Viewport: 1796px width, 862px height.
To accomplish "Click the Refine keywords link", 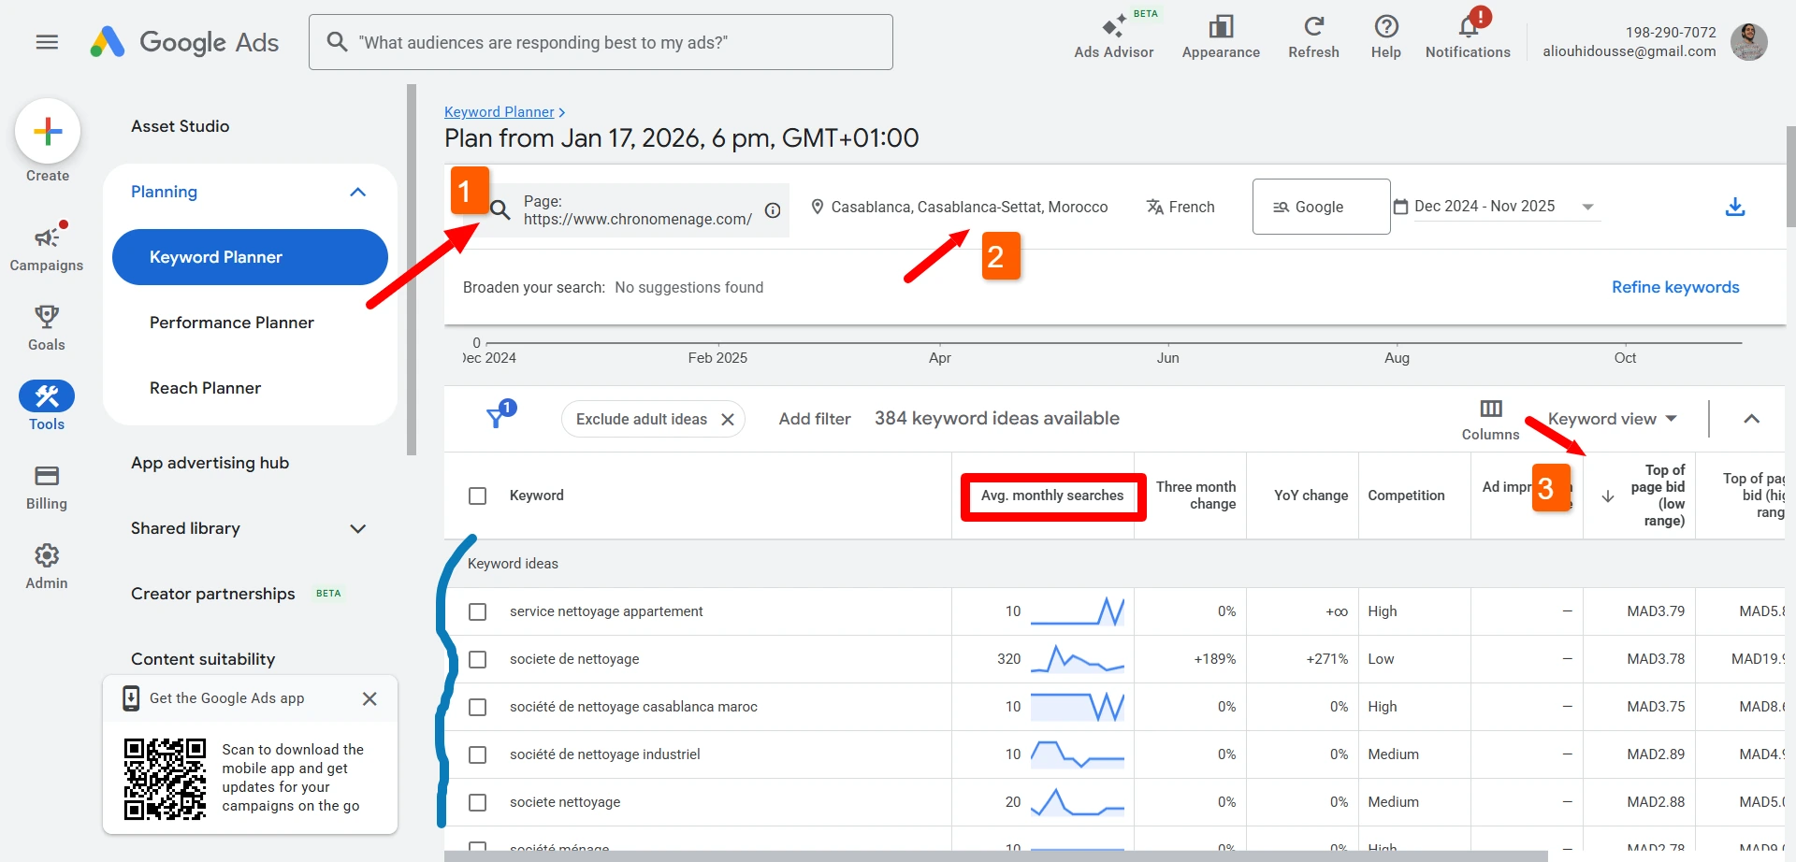I will [x=1674, y=287].
